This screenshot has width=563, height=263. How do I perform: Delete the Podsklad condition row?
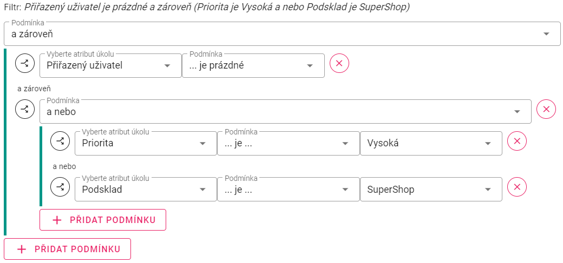coord(516,187)
